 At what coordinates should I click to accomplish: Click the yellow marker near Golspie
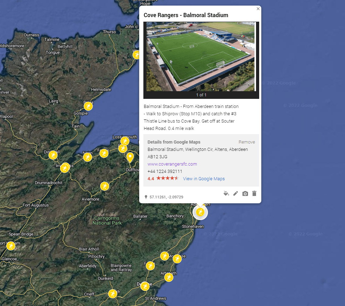coord(88,106)
